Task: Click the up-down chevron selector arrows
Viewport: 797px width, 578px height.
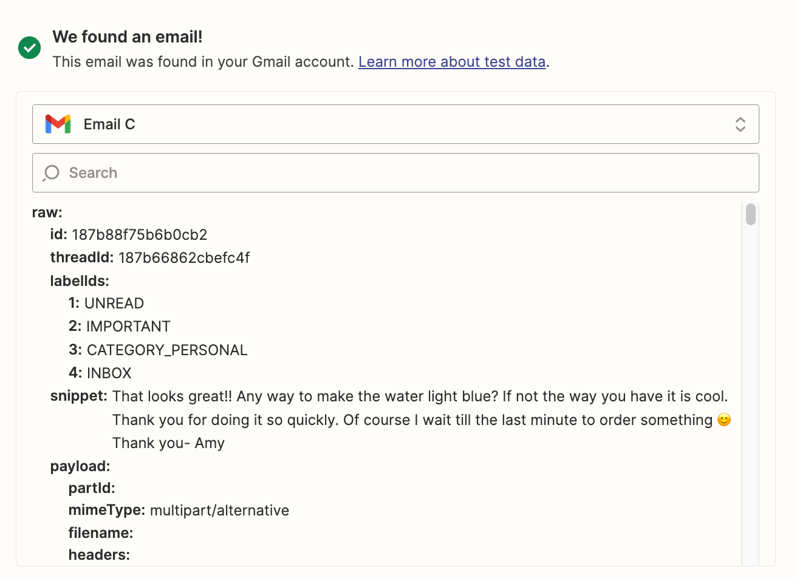Action: pos(740,124)
